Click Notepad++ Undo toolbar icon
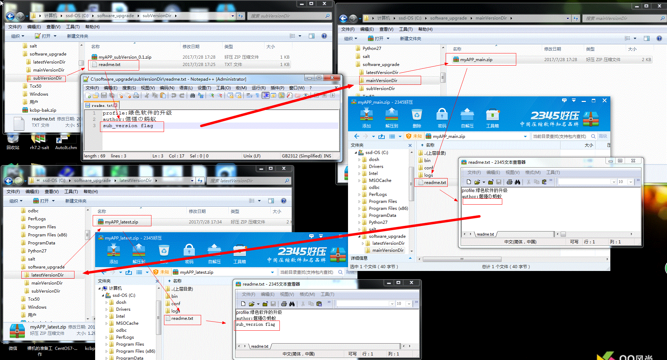This screenshot has height=360, width=667. coord(174,95)
